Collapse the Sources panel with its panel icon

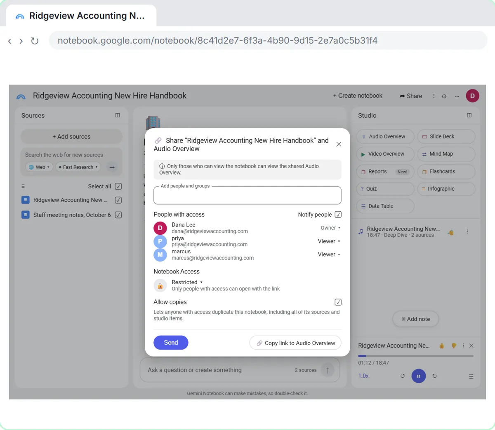click(x=118, y=115)
